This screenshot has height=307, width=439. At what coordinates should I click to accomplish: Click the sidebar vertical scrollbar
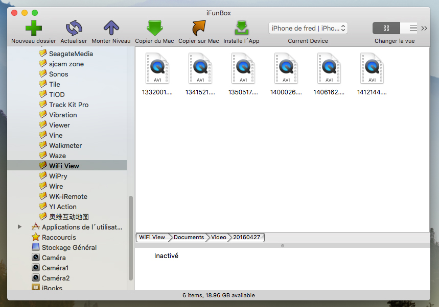click(130, 238)
